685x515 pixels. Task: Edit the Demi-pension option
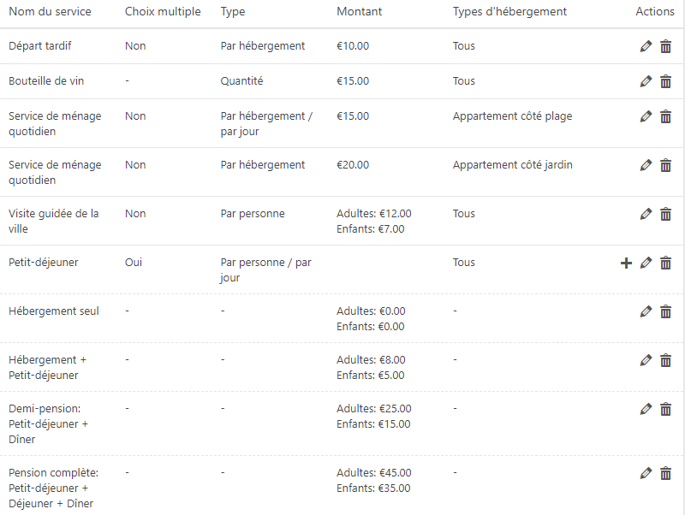coord(646,409)
